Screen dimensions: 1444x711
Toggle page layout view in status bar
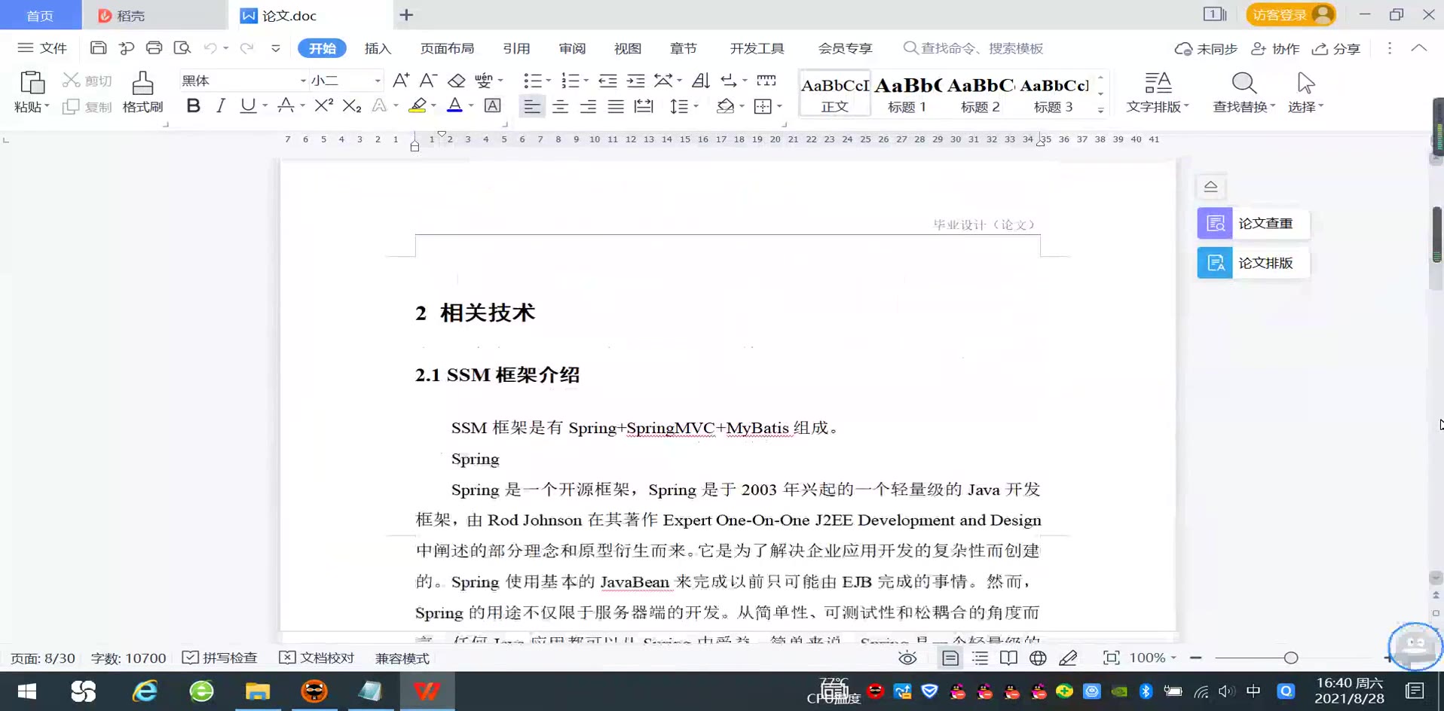coord(950,658)
